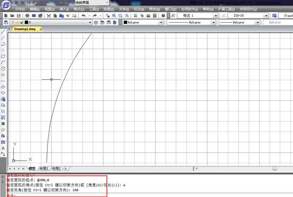Toggle the layer lightbulb on/off icon
Screen dimensions: 293x197
click(x=13, y=22)
